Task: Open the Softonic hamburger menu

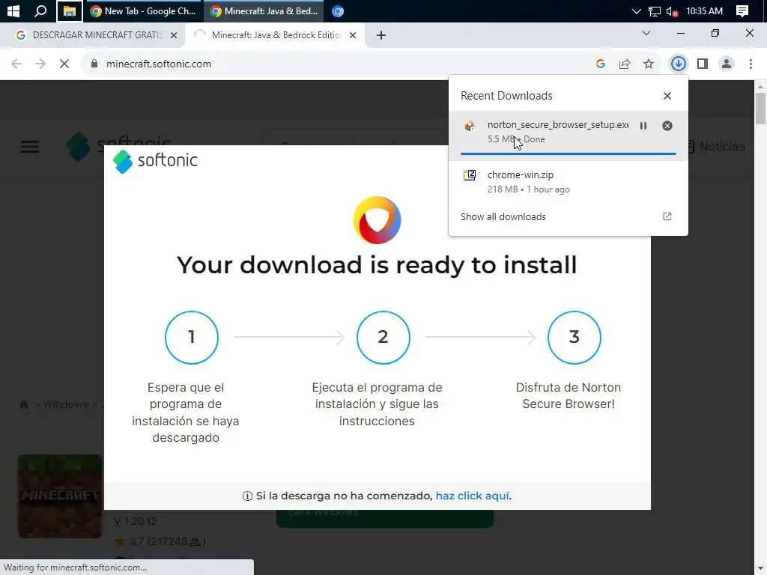Action: [x=30, y=147]
